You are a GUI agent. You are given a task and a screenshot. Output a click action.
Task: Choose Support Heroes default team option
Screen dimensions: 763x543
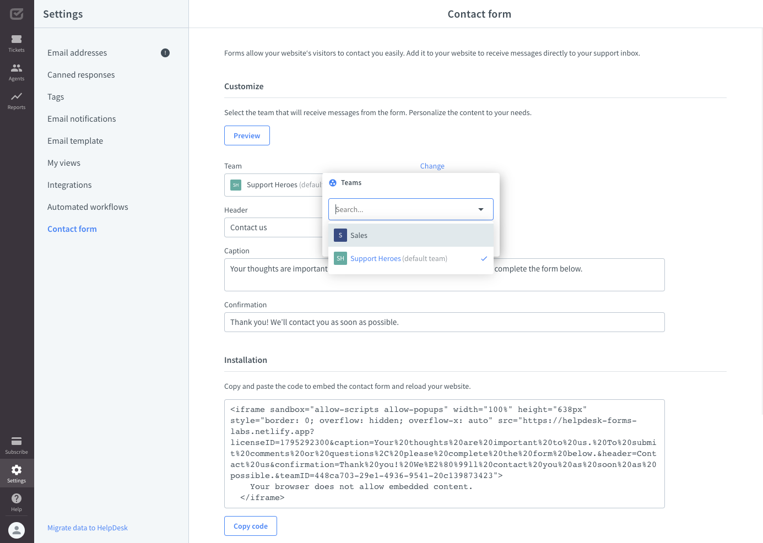386,258
